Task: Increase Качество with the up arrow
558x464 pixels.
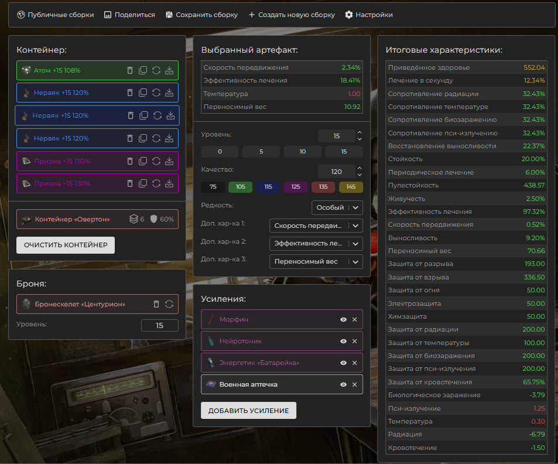Action: pyautogui.click(x=360, y=169)
